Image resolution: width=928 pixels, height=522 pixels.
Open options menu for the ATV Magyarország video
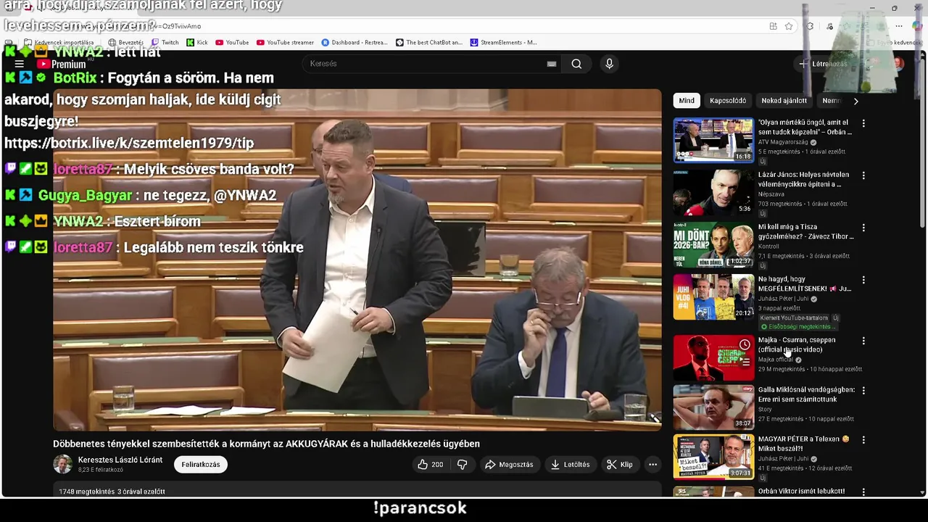tap(863, 123)
